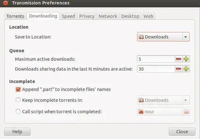Image resolution: width=200 pixels, height=139 pixels.
Task: Click the maximum active downloads input field
Action: click(x=156, y=59)
